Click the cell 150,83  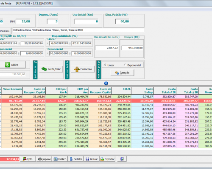[56, 109]
